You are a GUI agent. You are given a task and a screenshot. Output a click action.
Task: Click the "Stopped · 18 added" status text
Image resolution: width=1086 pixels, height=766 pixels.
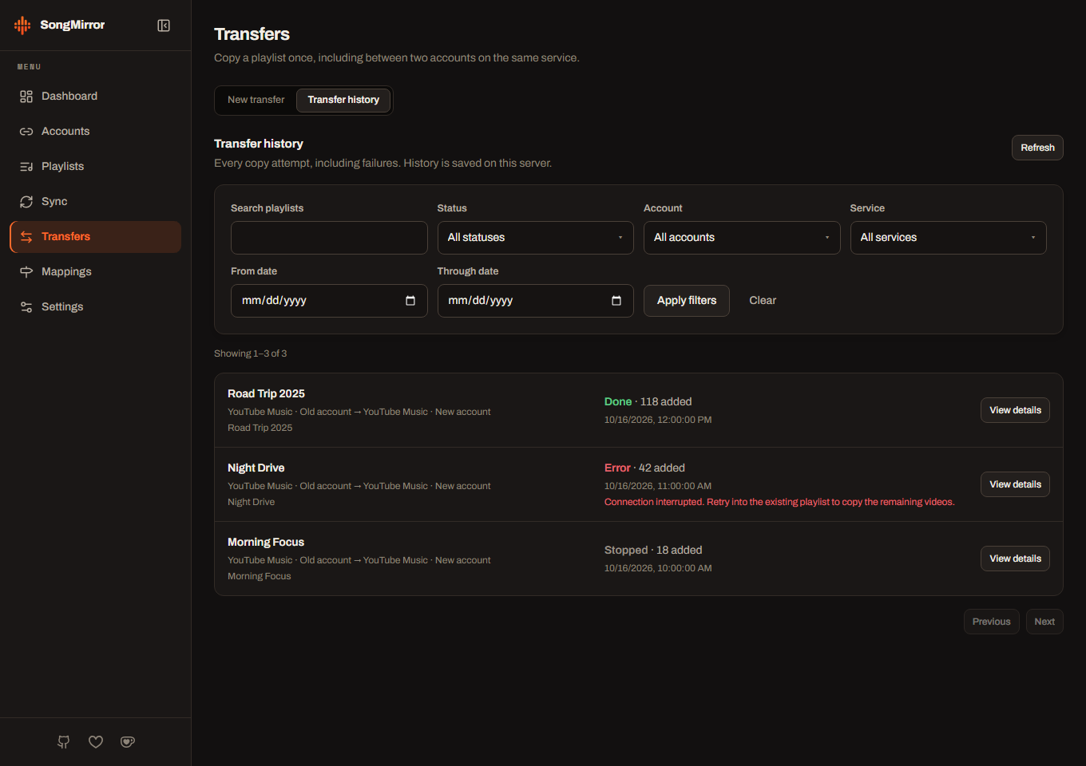pyautogui.click(x=653, y=551)
